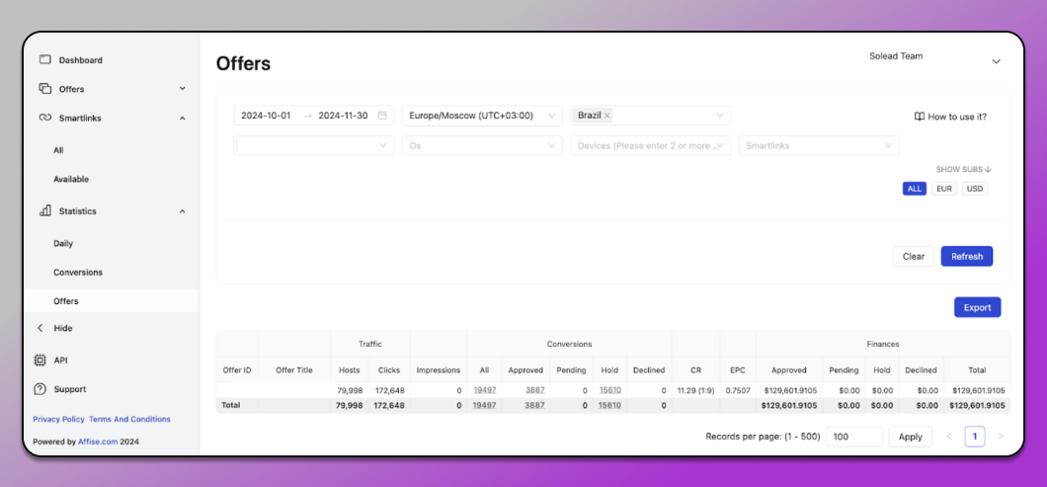Click the API chip icon
1047x487 pixels.
[x=40, y=361]
